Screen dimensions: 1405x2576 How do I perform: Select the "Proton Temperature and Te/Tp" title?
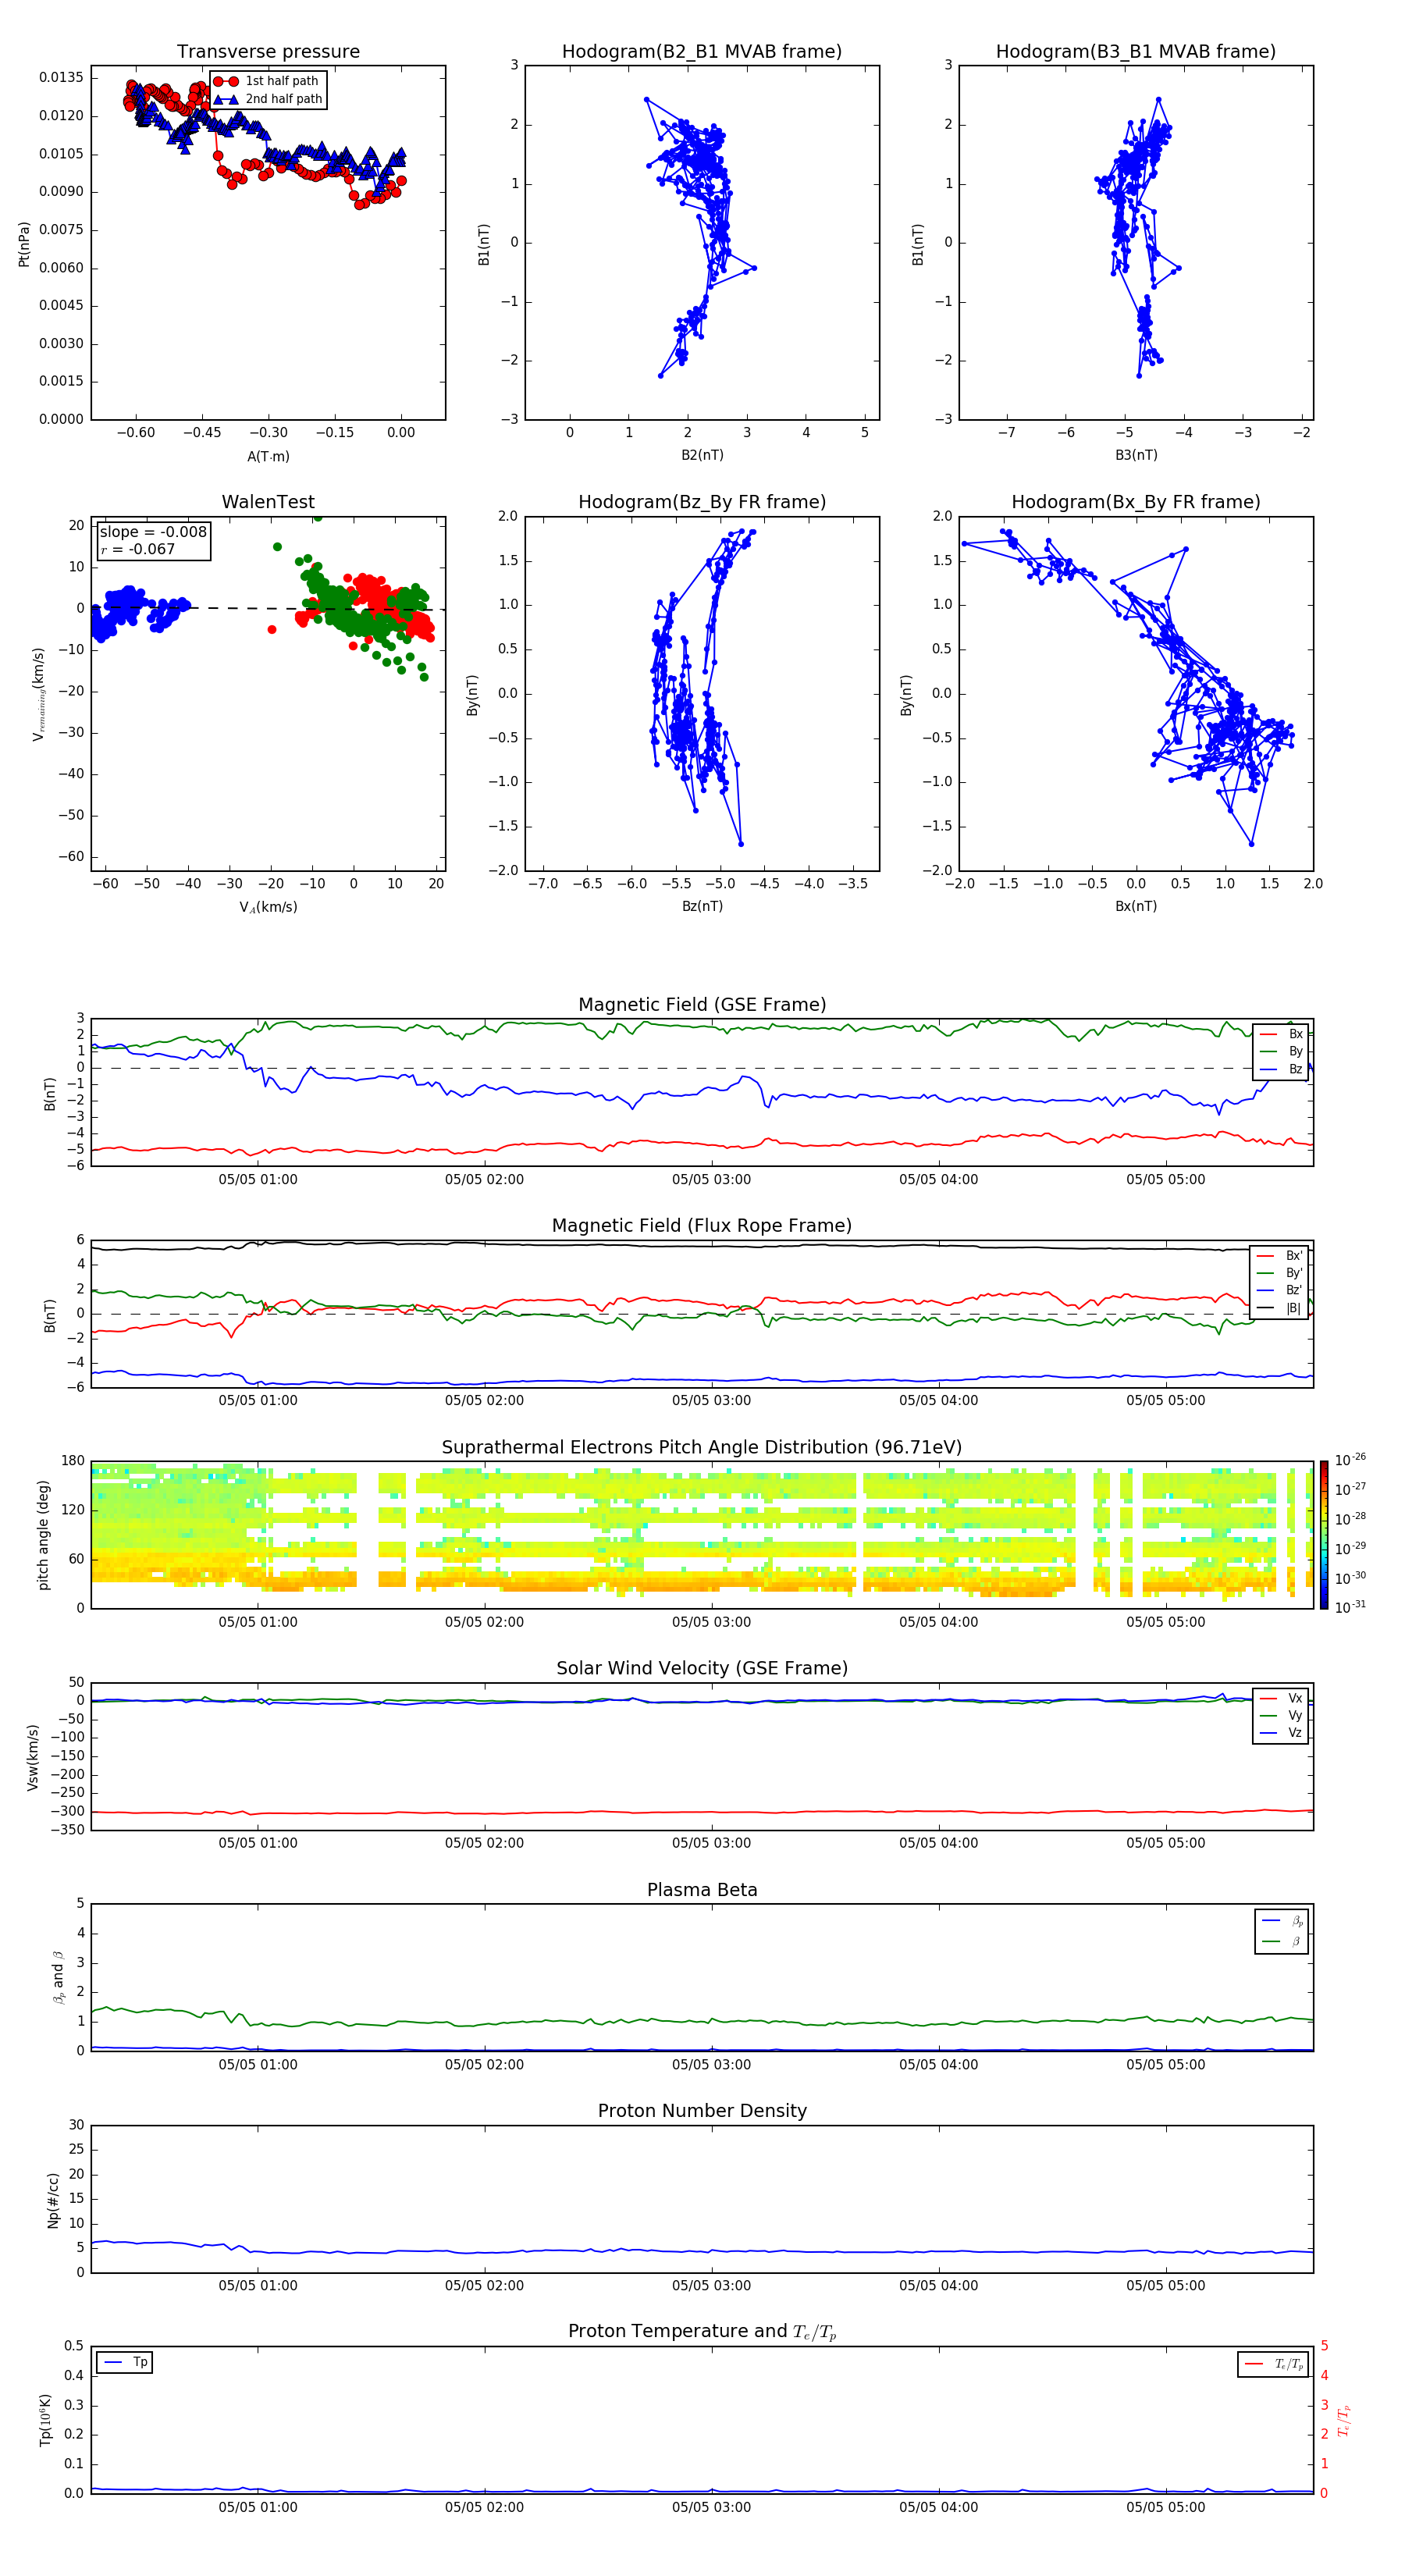[702, 2332]
